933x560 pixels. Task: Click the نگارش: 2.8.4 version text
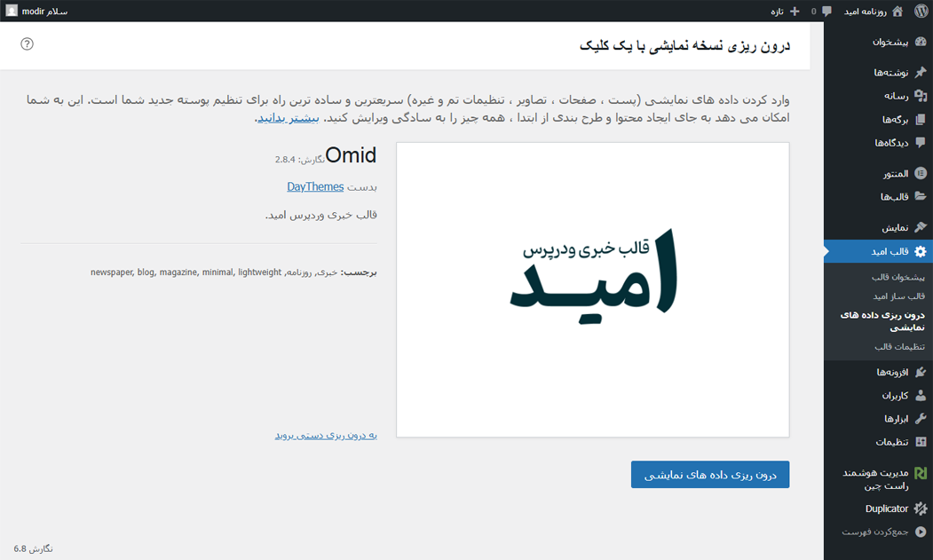click(300, 160)
